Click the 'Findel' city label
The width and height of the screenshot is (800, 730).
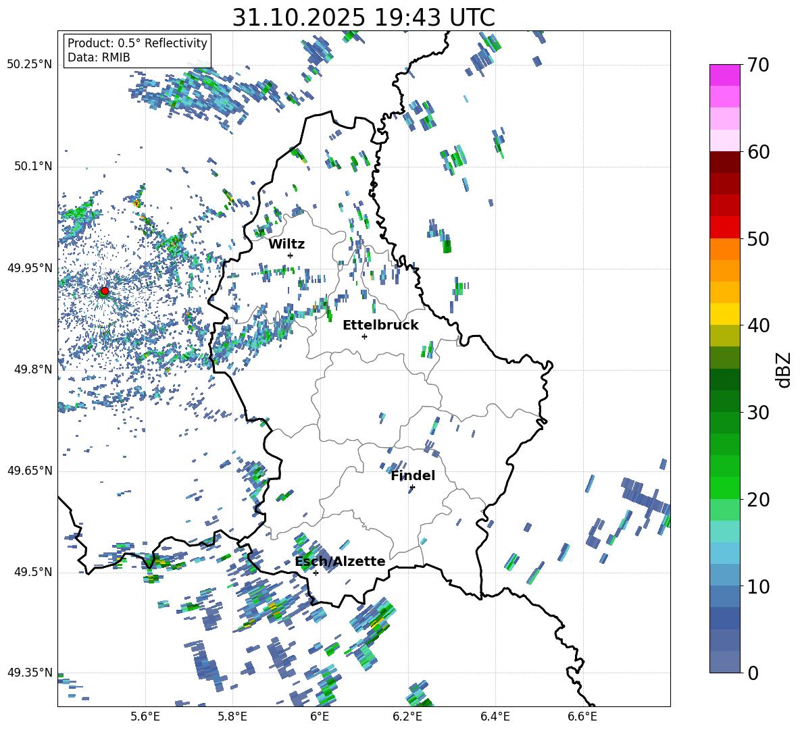[413, 475]
